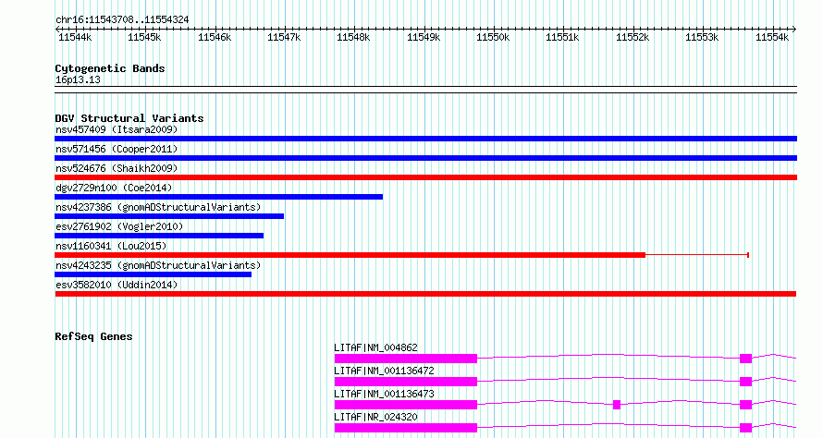The height and width of the screenshot is (438, 823).
Task: Open LITAF|NM_004862 transcript label
Action: pos(375,347)
